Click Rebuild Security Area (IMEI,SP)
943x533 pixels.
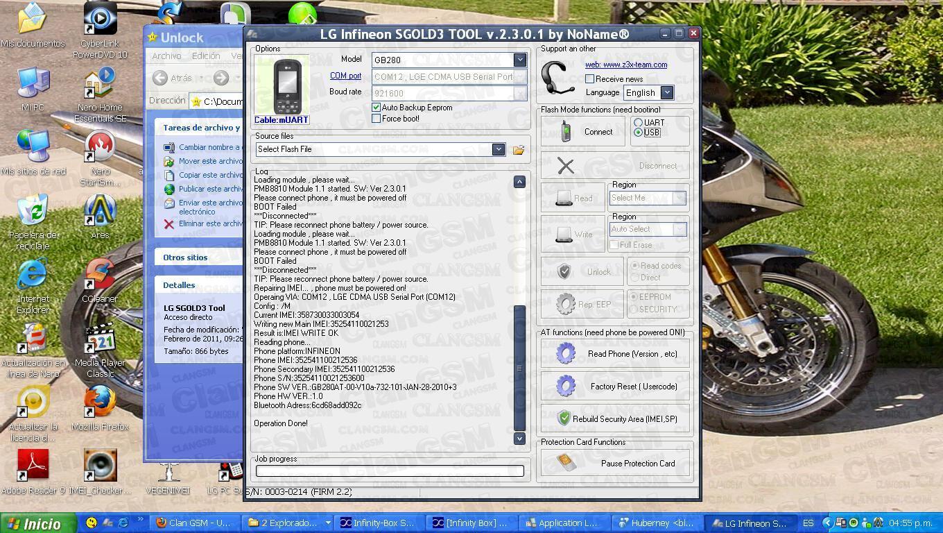point(616,419)
